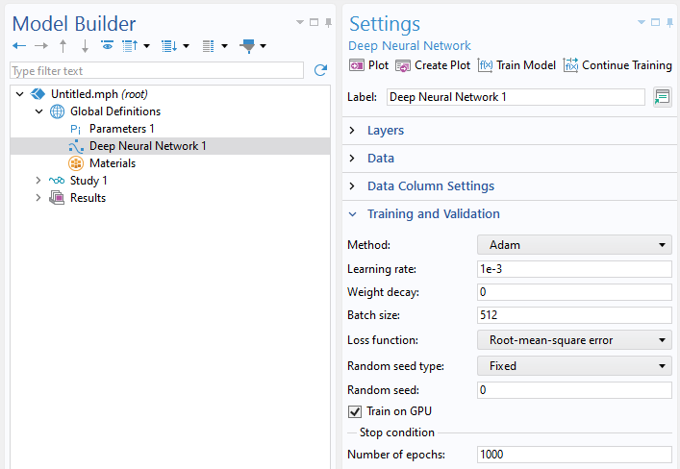Screen dimensions: 680x469
Task: Click the back arrow in Model Builder
Action: (x=19, y=45)
